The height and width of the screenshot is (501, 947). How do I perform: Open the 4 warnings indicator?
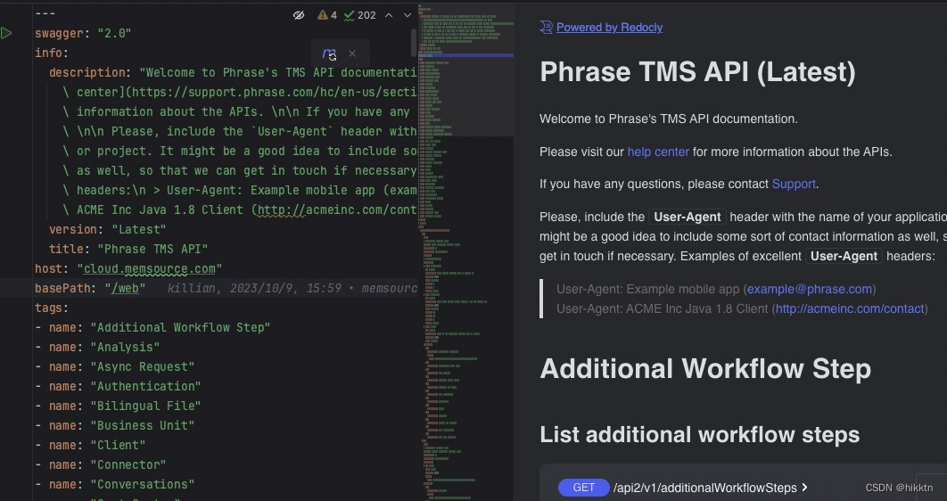[x=326, y=15]
